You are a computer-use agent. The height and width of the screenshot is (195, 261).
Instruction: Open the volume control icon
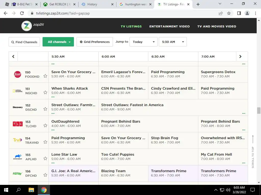pyautogui.click(x=228, y=190)
